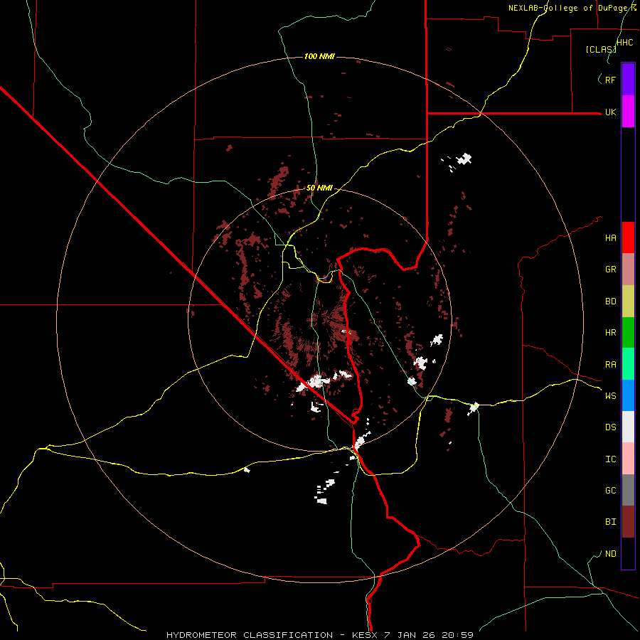Viewport: 640px width, 640px height.
Task: Click the UK legend label
Action: [610, 112]
